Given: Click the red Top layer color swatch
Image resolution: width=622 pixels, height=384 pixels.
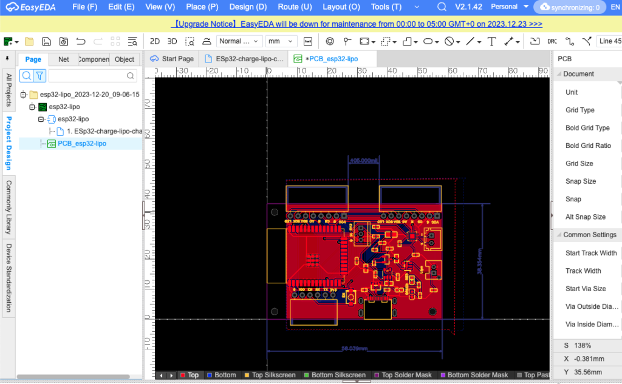Looking at the screenshot, I should [183, 375].
